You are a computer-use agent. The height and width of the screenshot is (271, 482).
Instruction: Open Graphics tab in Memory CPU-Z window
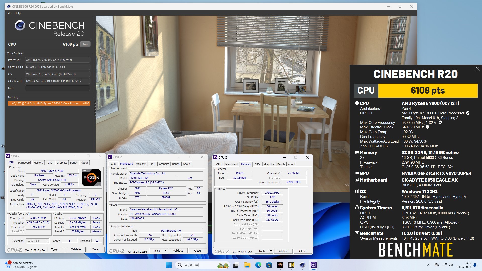pyautogui.click(x=269, y=164)
